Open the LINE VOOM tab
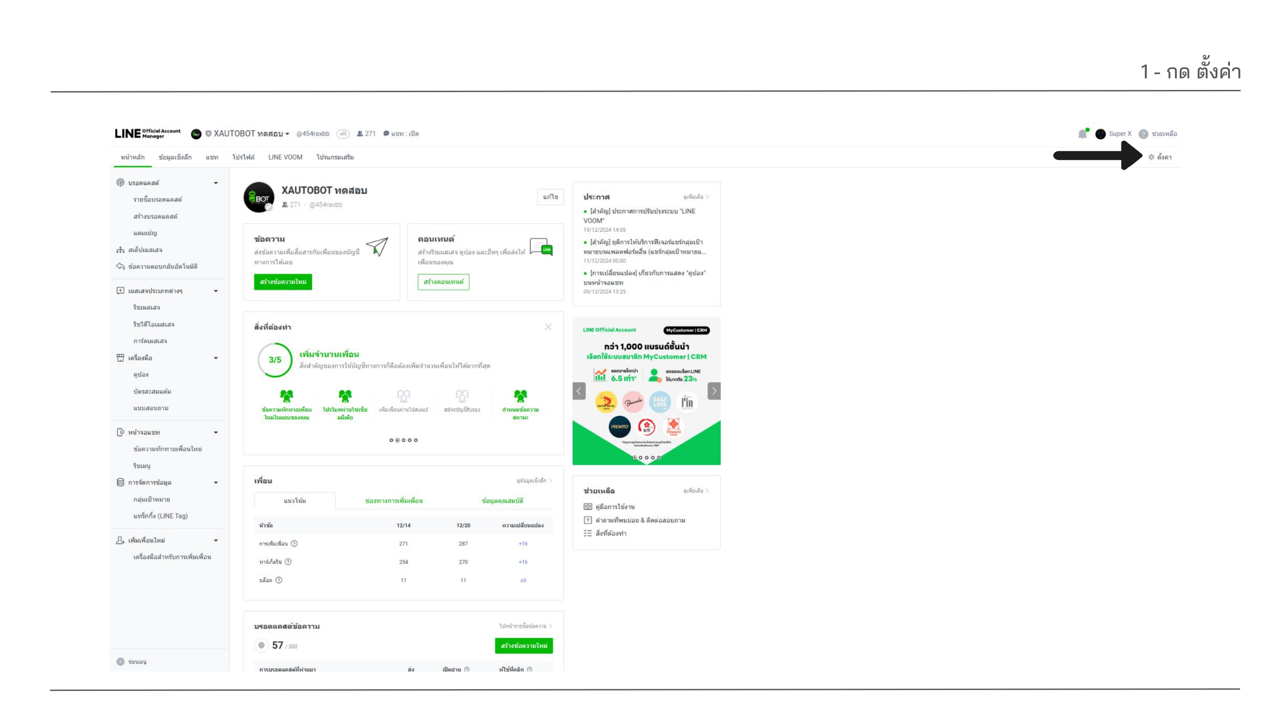Viewport: 1286px width, 723px height. 285,157
